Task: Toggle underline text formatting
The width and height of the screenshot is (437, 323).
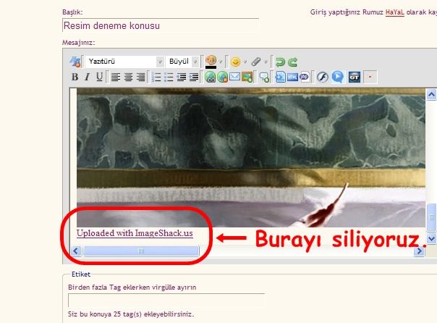Action: (x=99, y=77)
